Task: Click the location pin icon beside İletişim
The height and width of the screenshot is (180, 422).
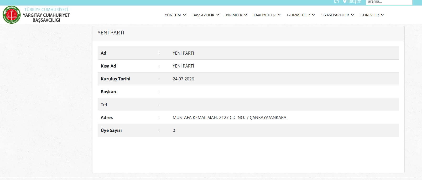Action: coord(345,2)
